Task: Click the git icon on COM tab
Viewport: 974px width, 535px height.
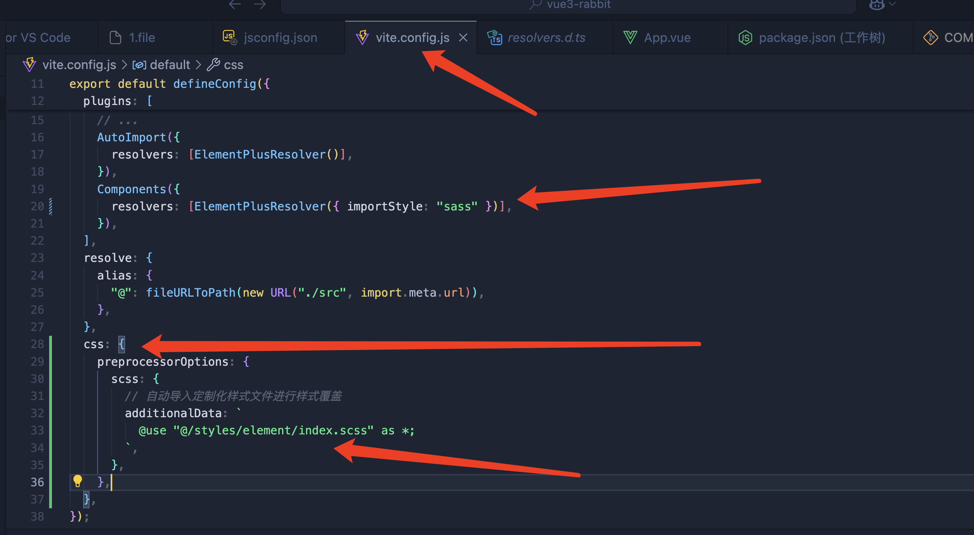Action: (930, 38)
